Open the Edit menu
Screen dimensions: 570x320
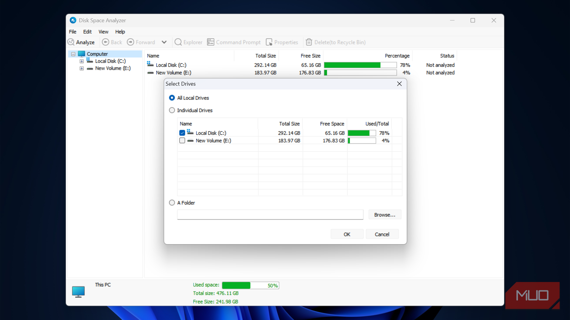coord(87,32)
